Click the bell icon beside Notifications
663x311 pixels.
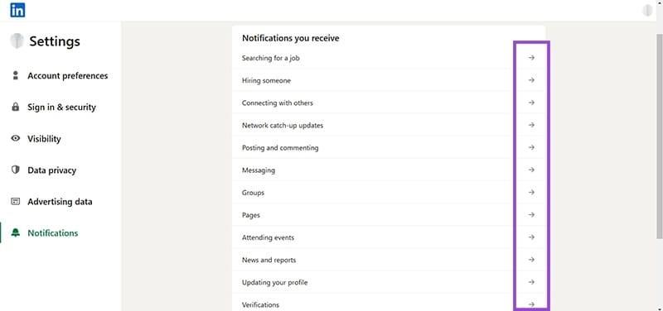16,233
